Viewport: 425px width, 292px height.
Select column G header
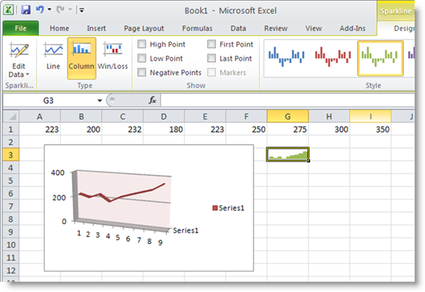coord(288,116)
